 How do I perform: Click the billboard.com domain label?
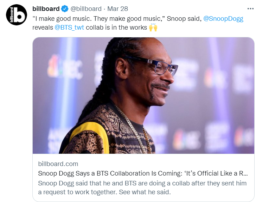point(58,164)
